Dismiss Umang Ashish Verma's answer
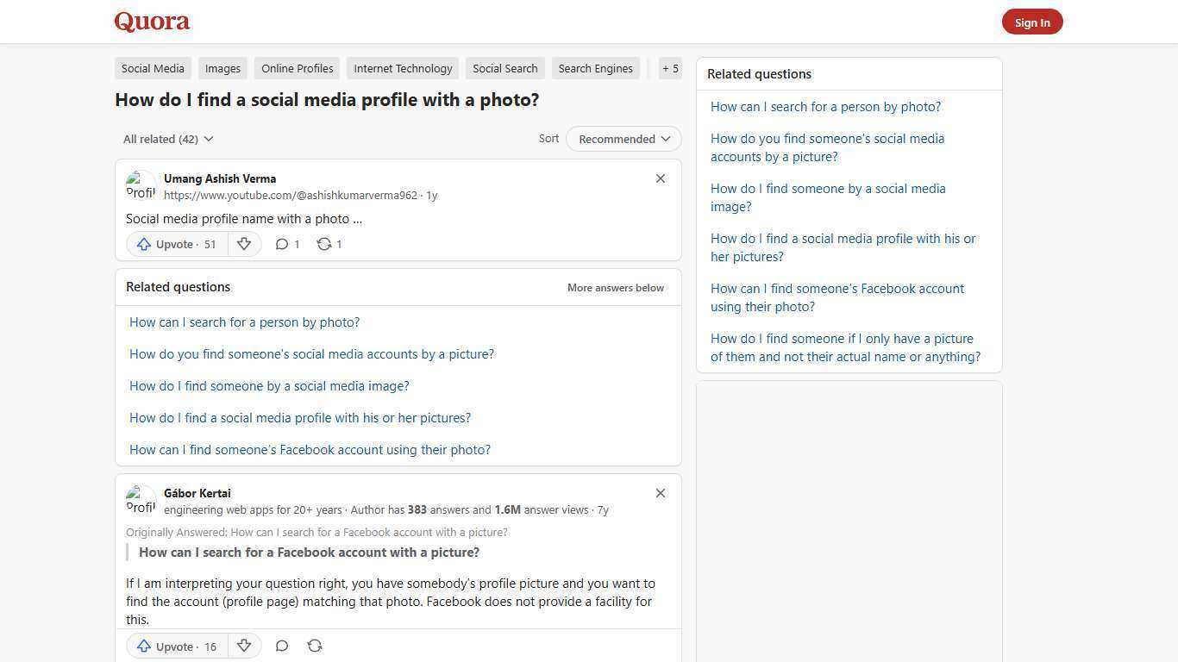Screen dimensions: 1178x662 click(661, 178)
